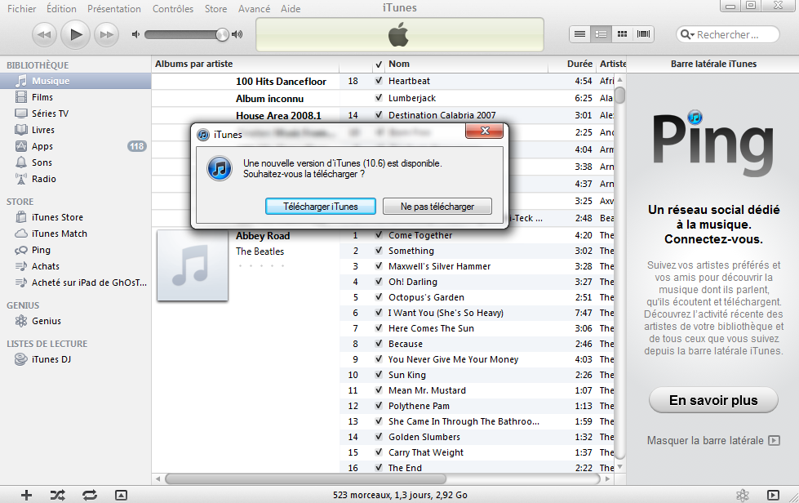Select the Abbey Road album artwork
The height and width of the screenshot is (503, 799).
click(x=193, y=265)
